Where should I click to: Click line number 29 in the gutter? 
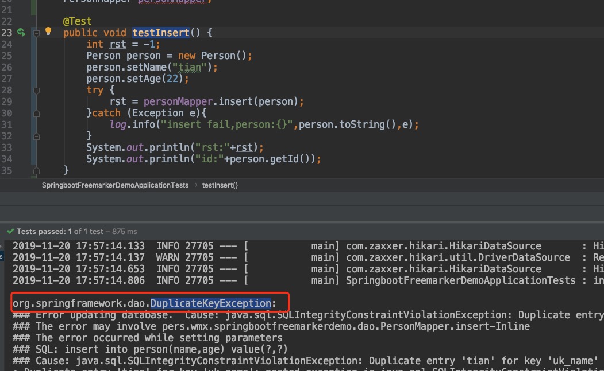pos(6,101)
